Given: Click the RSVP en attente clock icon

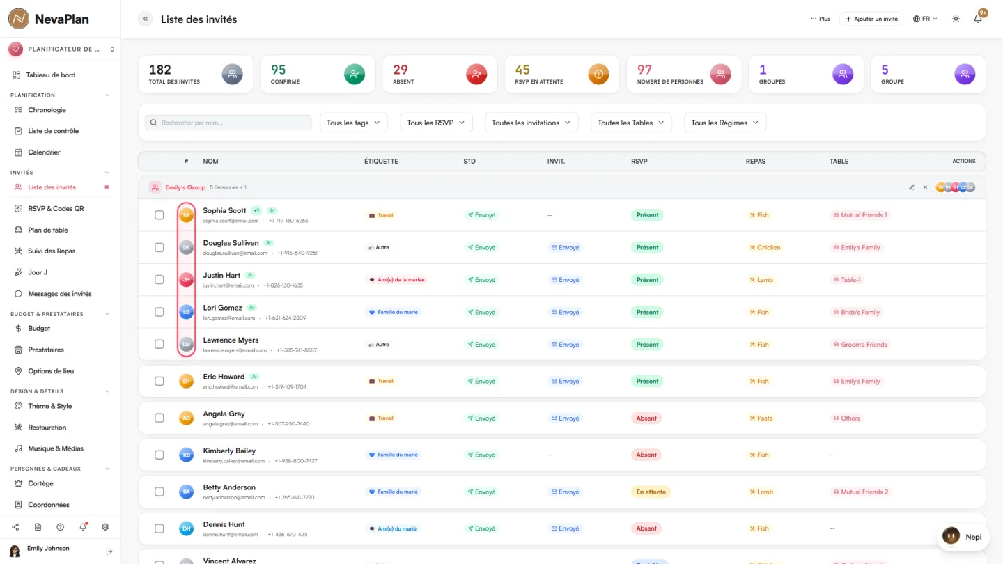Looking at the screenshot, I should coord(598,74).
